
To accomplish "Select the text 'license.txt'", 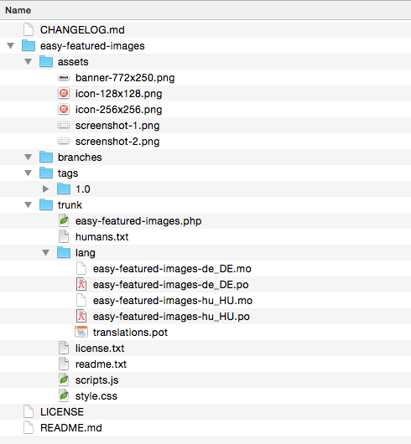I will click(x=100, y=348).
